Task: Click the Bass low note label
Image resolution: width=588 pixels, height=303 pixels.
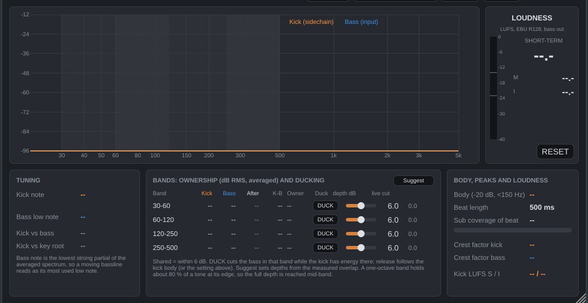Action: [37, 217]
